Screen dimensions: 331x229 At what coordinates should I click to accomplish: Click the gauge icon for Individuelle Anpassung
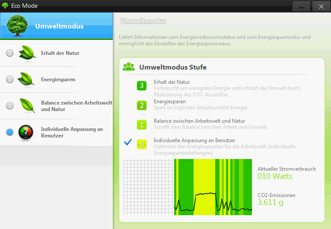point(26,132)
